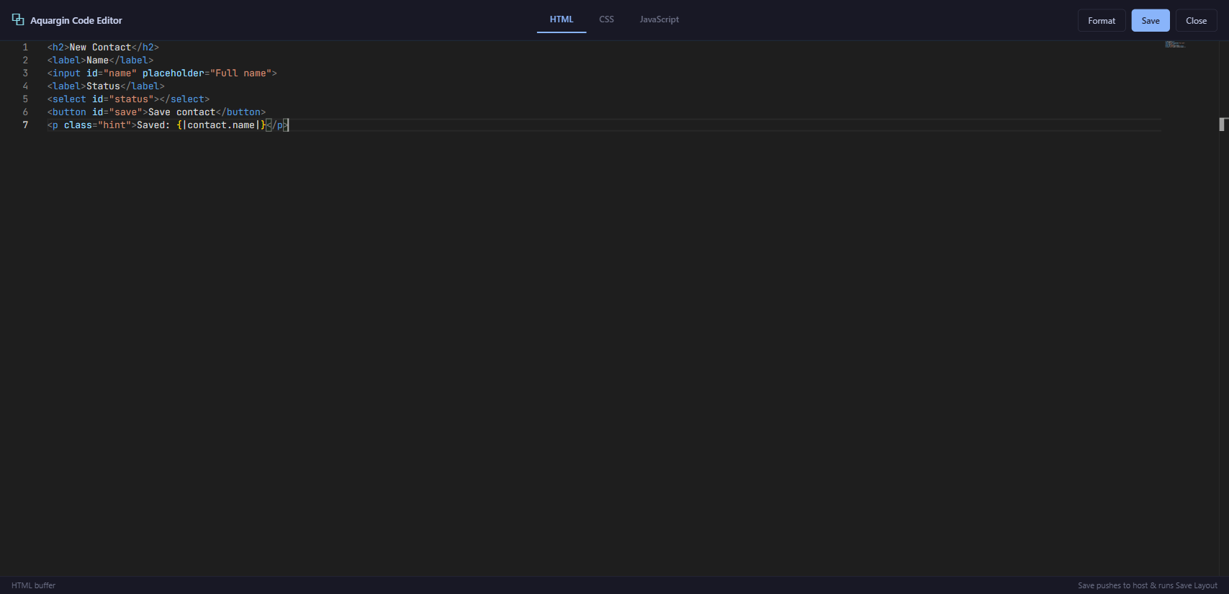The image size is (1229, 594).
Task: Select line number 5 in the gutter
Action: click(25, 99)
